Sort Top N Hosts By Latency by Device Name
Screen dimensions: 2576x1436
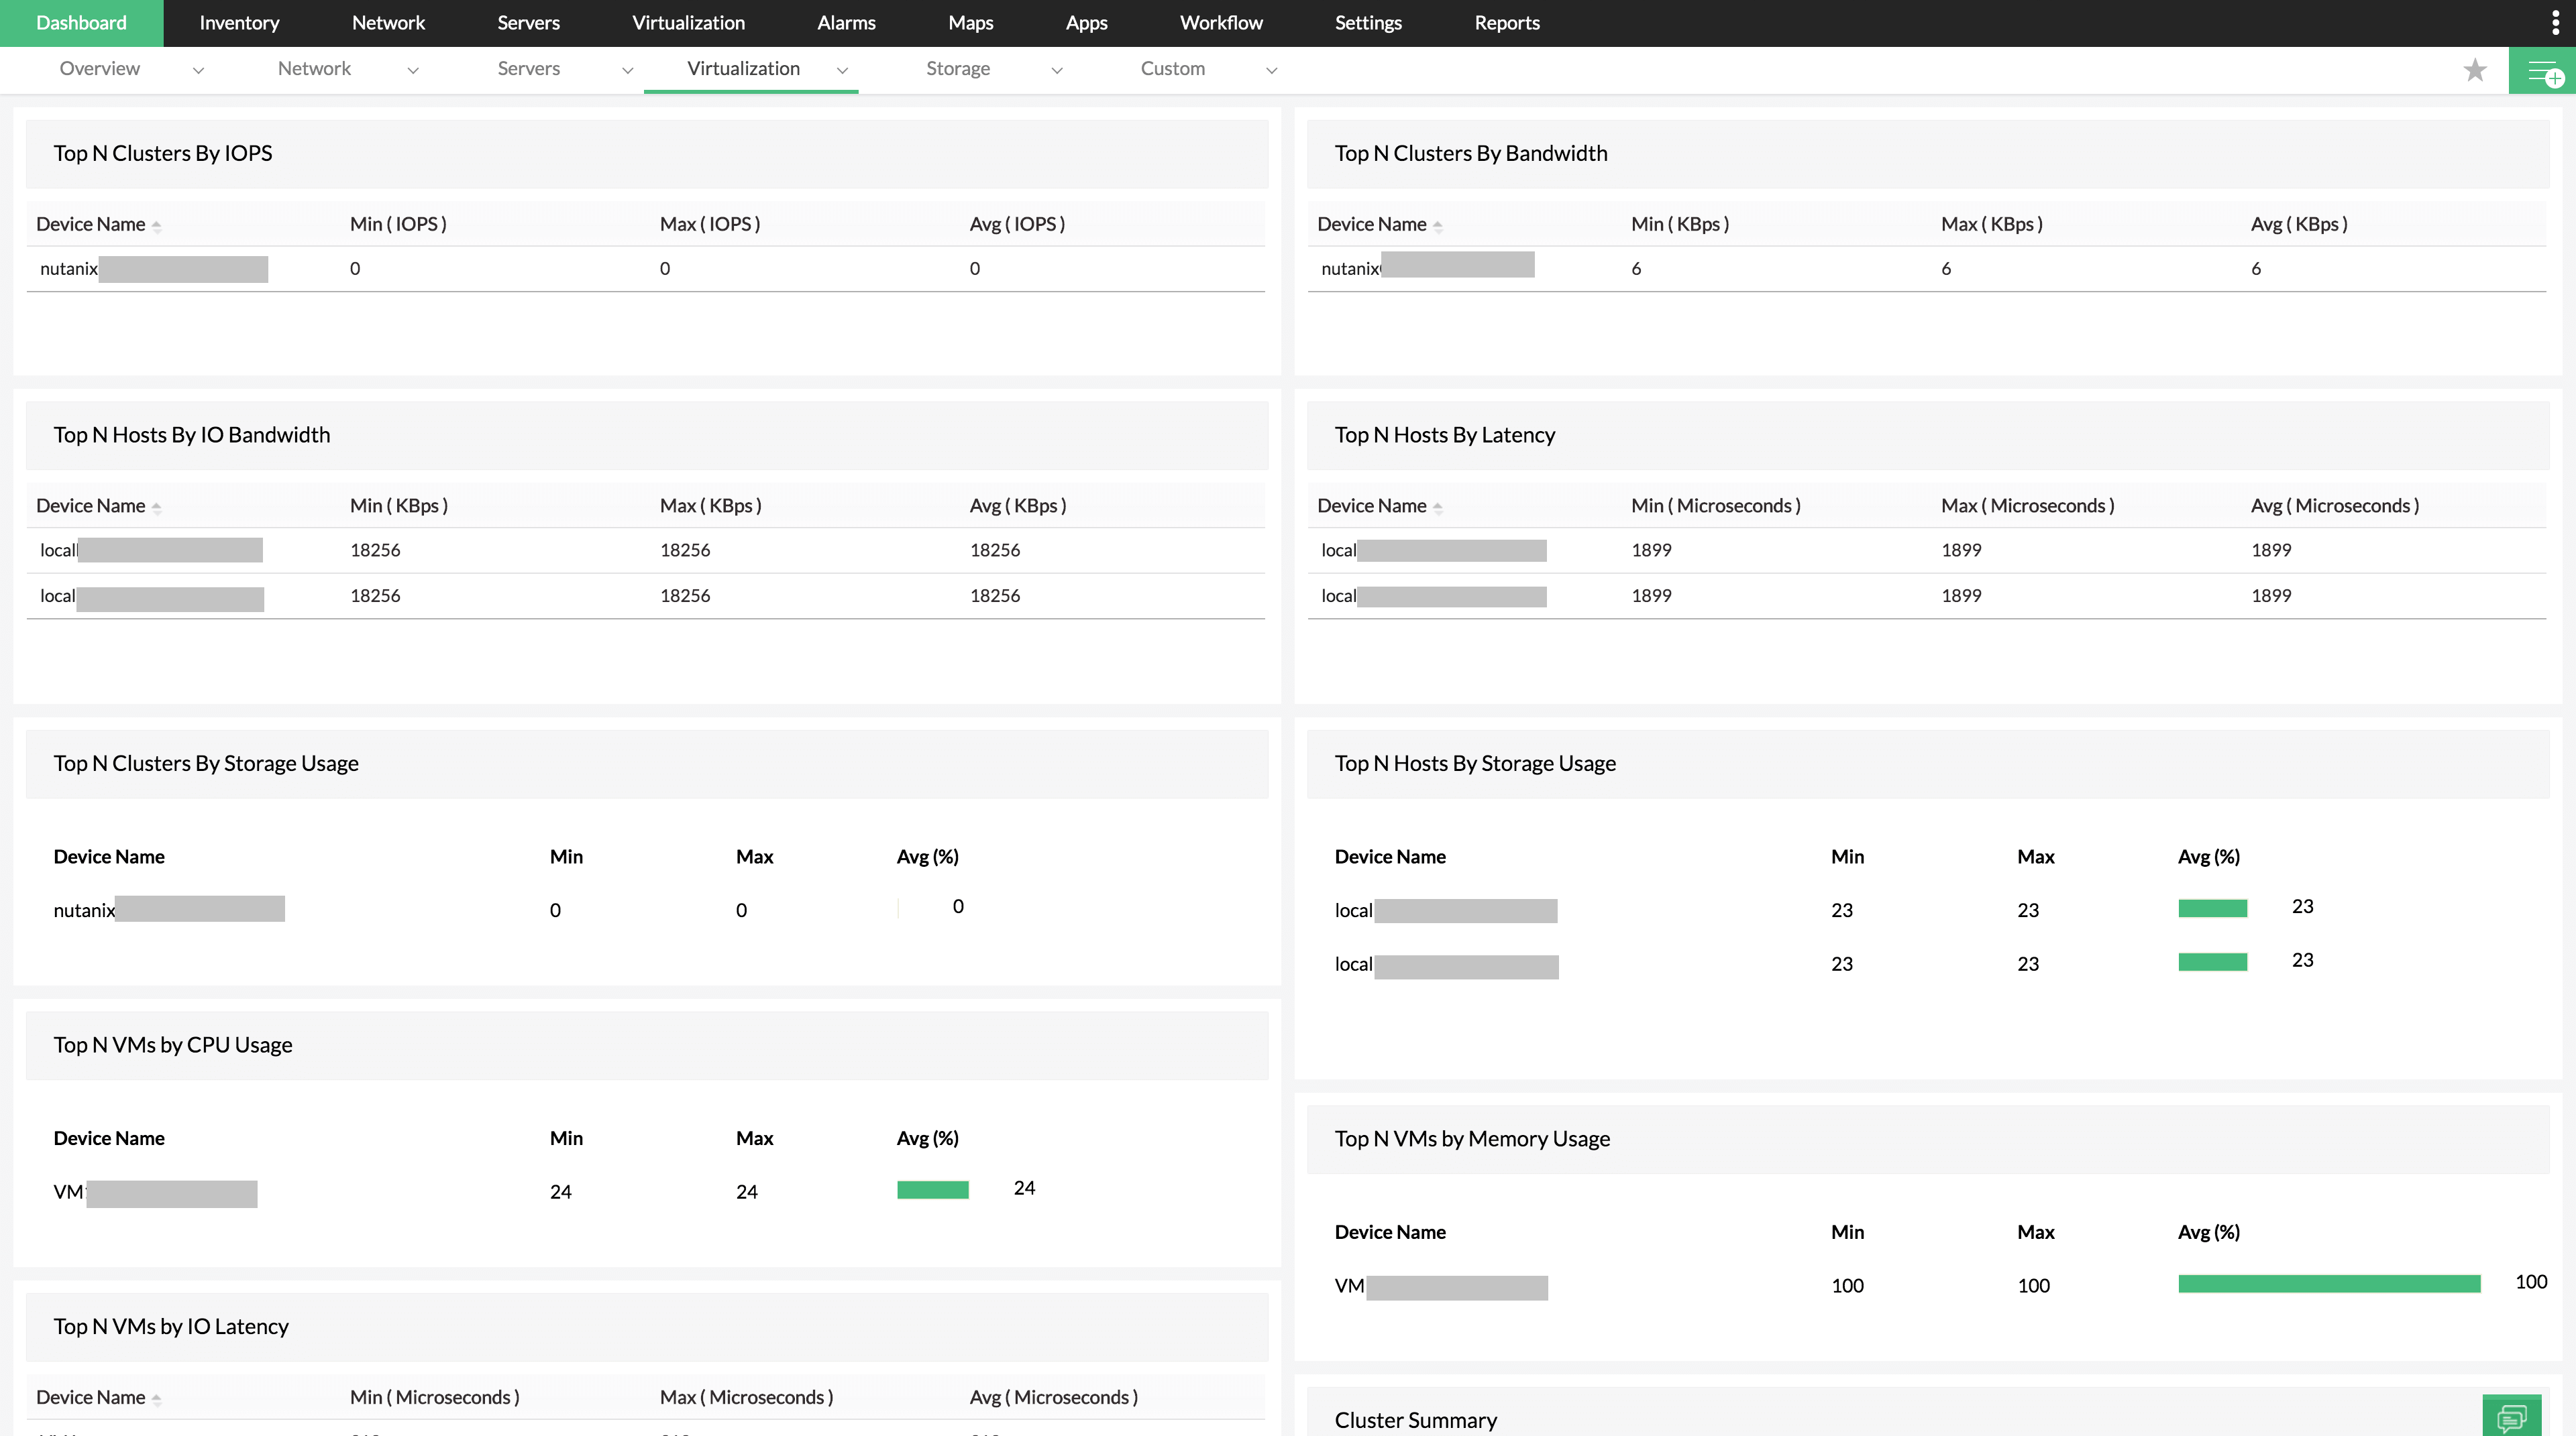[1438, 507]
